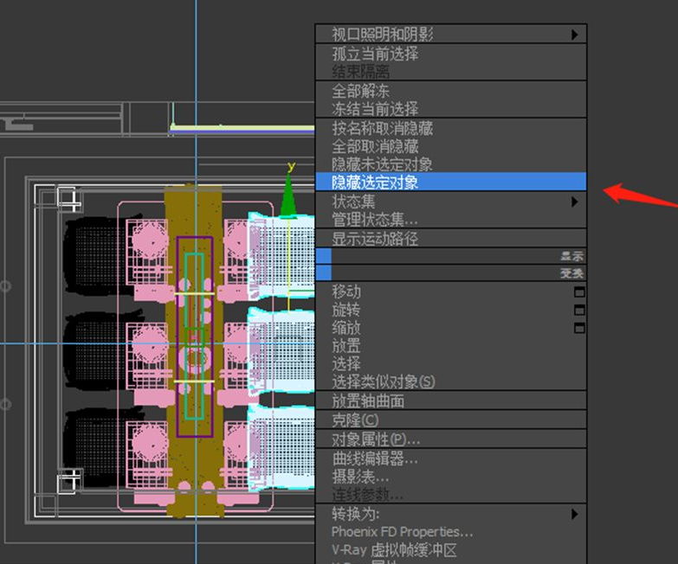
Task: Toggle 显示运动路径
Action: click(451, 239)
